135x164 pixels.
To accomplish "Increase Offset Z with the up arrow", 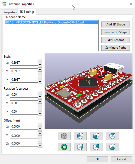I will pos(40,142).
